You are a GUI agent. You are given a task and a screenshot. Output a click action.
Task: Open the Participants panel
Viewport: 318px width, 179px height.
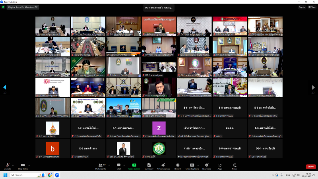click(100, 166)
